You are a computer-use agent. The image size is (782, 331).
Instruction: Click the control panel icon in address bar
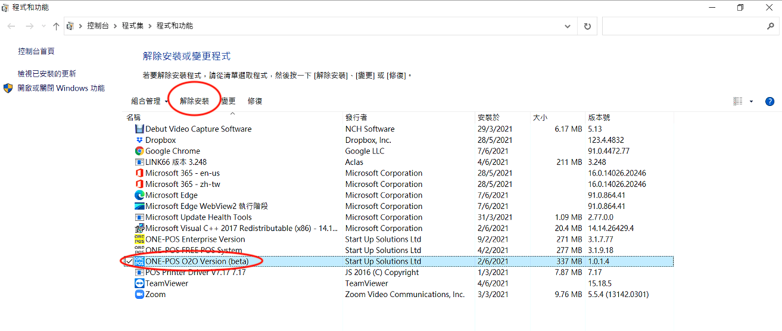71,26
